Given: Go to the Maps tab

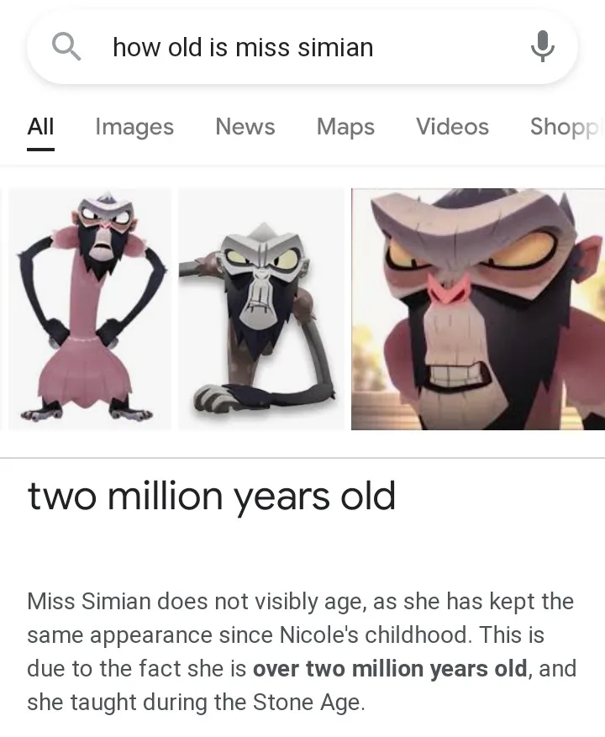Looking at the screenshot, I should tap(345, 127).
